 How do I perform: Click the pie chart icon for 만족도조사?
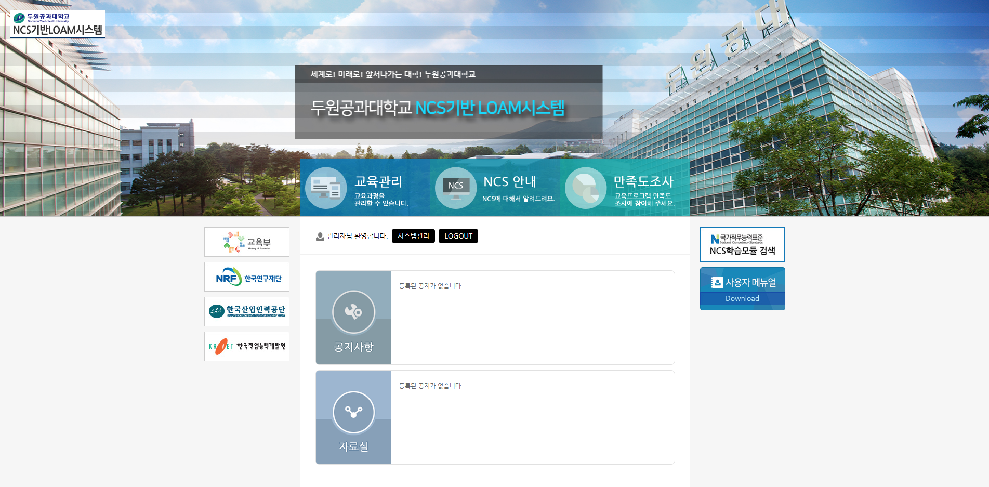(x=586, y=188)
